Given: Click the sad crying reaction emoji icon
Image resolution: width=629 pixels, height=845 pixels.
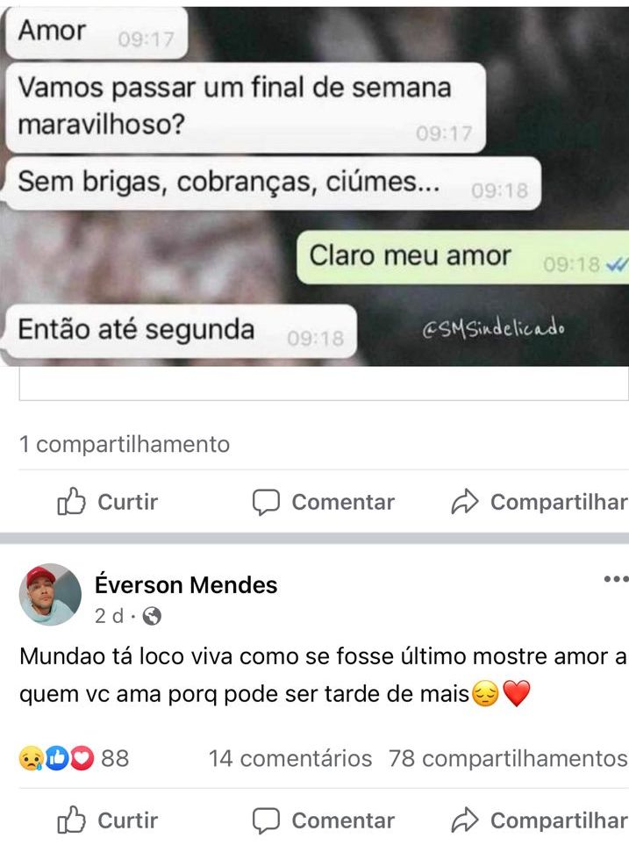Looking at the screenshot, I should 31,758.
